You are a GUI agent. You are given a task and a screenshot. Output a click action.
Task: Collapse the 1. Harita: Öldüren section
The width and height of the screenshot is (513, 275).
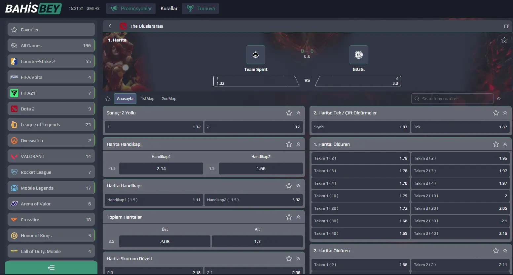(505, 144)
